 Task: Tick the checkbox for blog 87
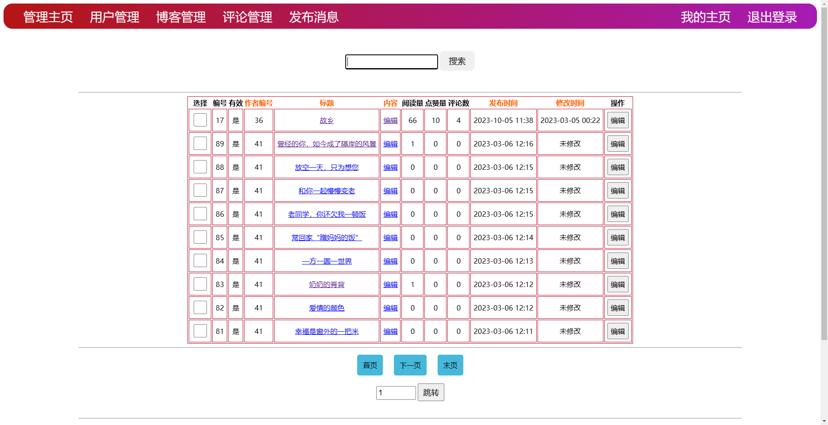click(200, 190)
